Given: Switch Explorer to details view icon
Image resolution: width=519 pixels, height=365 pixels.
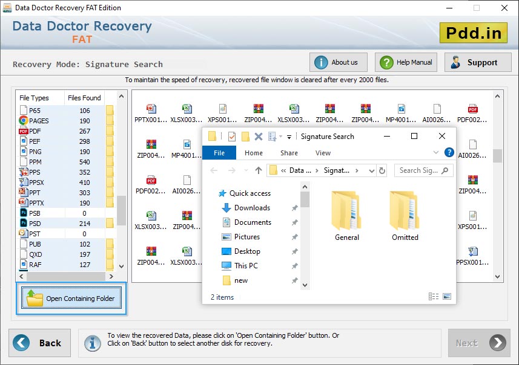Looking at the screenshot, I should 434,296.
